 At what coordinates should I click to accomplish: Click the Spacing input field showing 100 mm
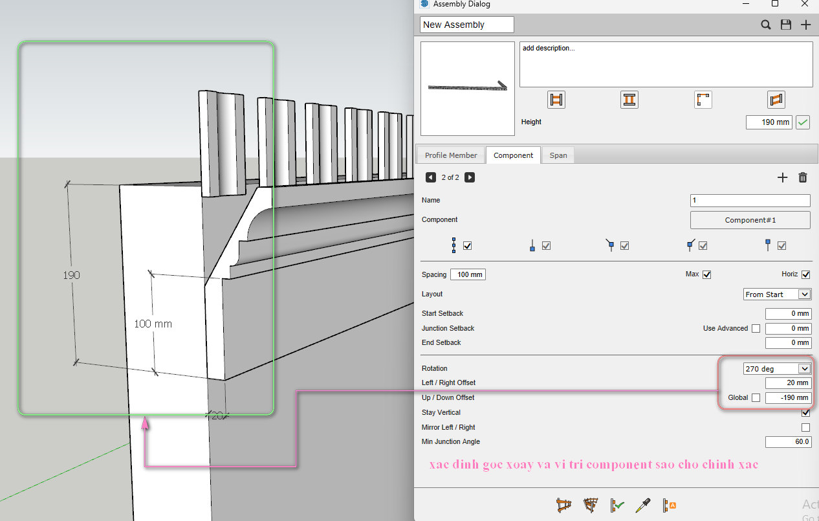click(x=468, y=274)
